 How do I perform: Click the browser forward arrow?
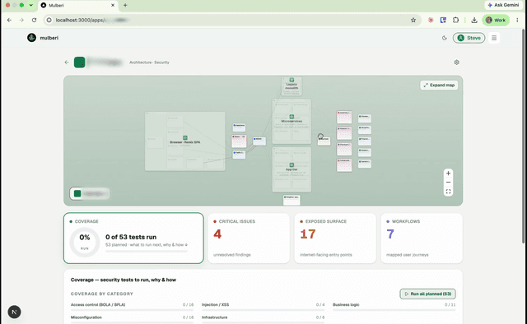(x=21, y=20)
